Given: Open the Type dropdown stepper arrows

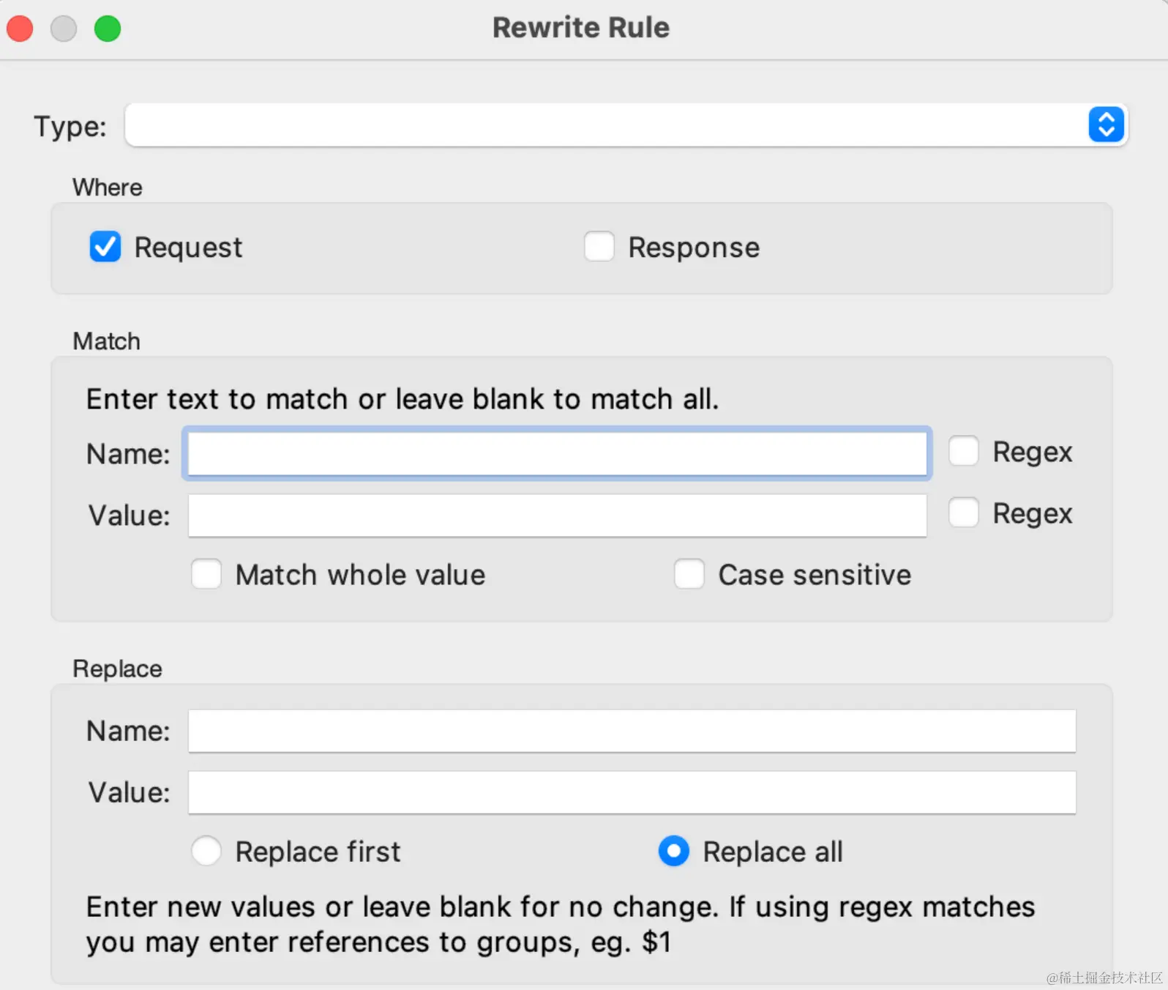Looking at the screenshot, I should click(1106, 124).
